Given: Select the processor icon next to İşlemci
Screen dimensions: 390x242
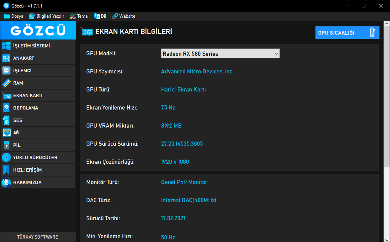Looking at the screenshot, I should [x=6, y=71].
